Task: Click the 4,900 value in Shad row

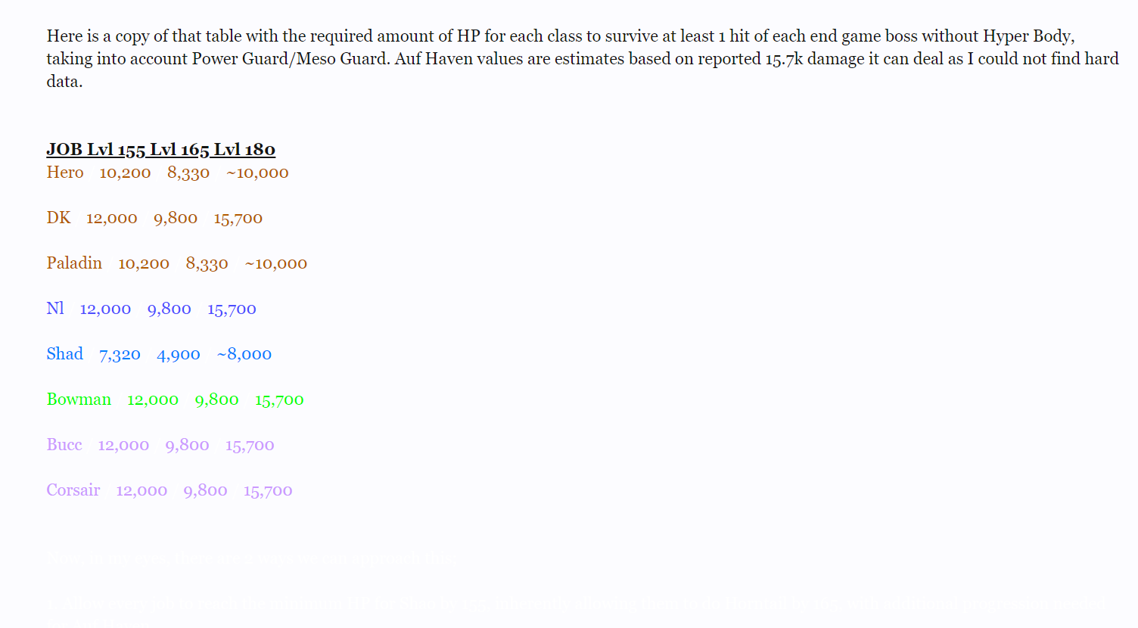Action: pyautogui.click(x=179, y=355)
